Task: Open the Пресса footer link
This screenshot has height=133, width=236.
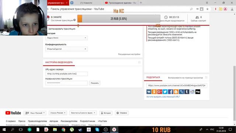Action: (22, 121)
